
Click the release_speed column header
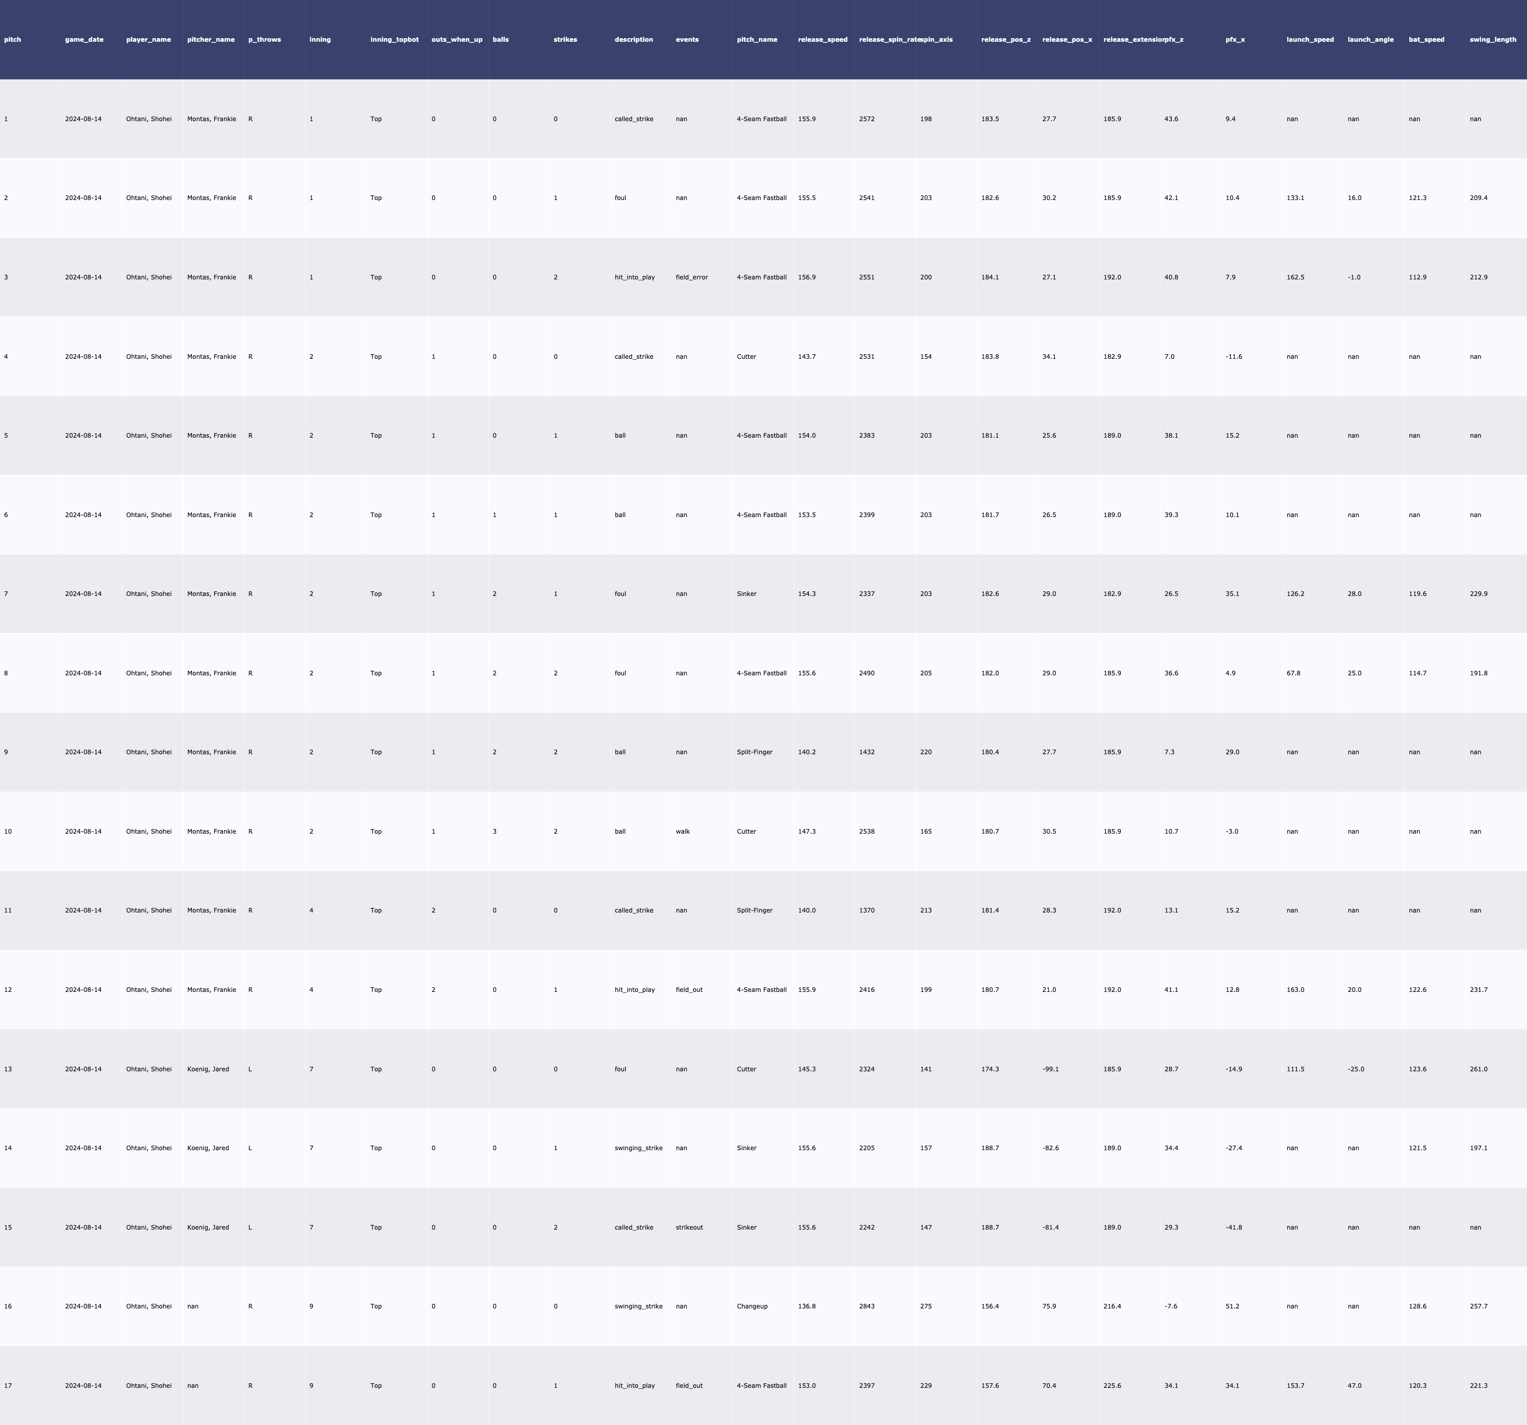coord(823,39)
